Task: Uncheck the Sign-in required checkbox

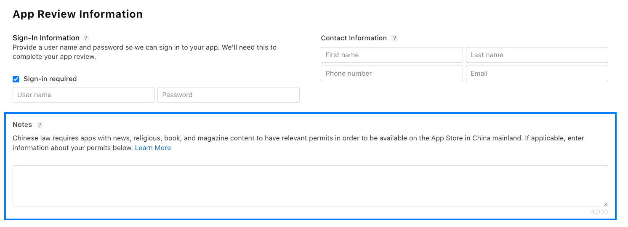Action: pos(16,79)
